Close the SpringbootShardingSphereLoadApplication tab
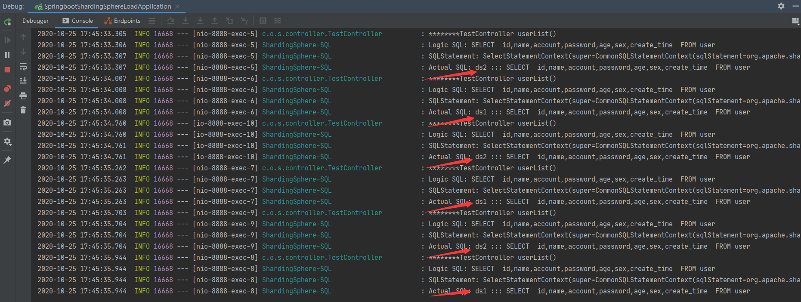The width and height of the screenshot is (801, 302). pos(177,6)
